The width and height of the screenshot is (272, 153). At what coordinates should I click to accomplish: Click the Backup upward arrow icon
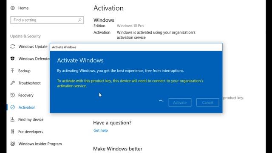tap(12, 71)
